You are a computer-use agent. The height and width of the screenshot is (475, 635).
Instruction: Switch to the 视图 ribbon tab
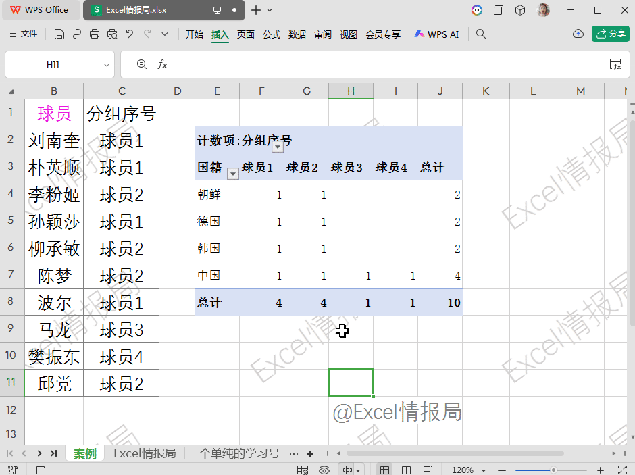click(349, 34)
